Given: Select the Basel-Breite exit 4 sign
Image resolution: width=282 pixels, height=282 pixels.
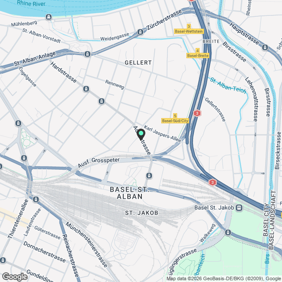Looking at the screenshot, I should coord(198,53).
